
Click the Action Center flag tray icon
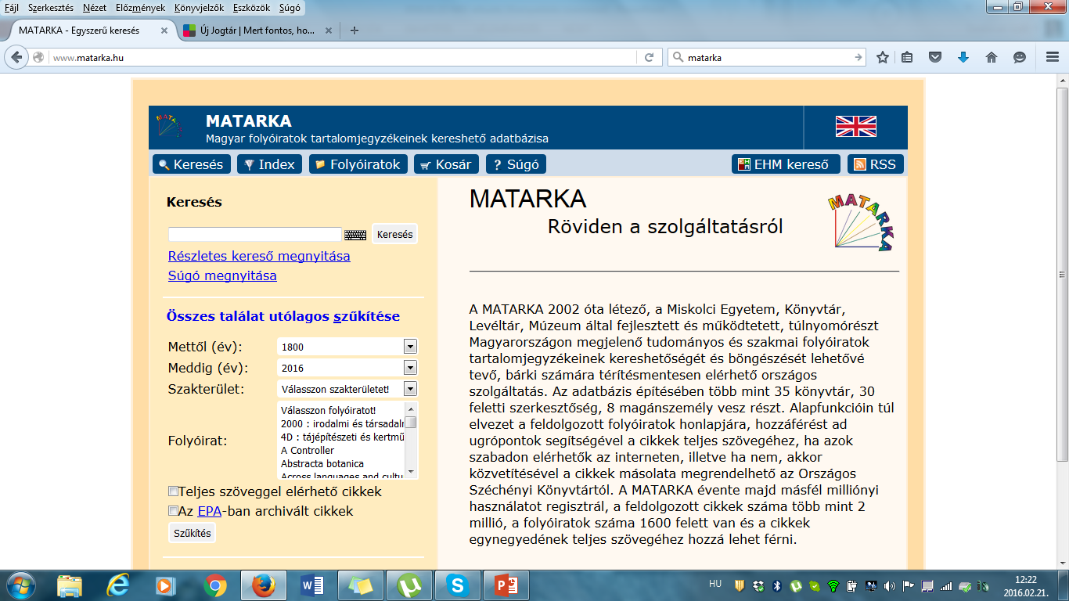point(909,585)
